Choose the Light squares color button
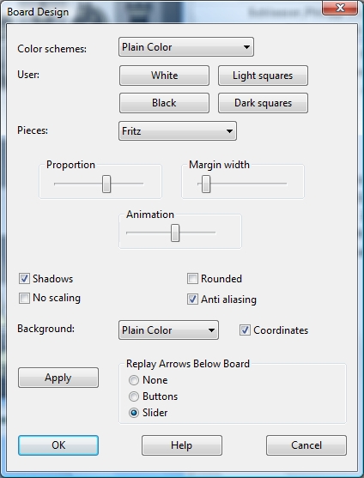 coord(263,76)
